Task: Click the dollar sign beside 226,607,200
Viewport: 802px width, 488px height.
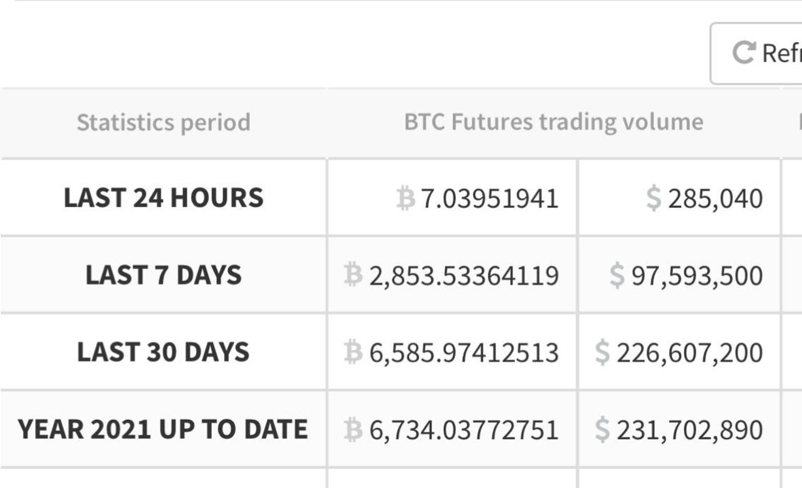Action: [602, 353]
